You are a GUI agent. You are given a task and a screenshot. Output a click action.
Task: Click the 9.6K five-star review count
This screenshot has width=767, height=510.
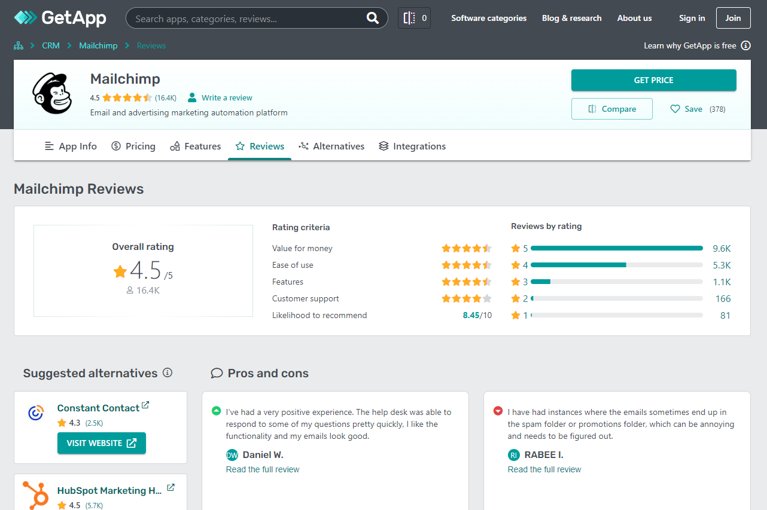pyautogui.click(x=722, y=248)
